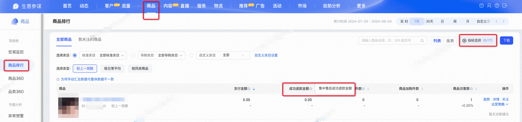Select the 7天 time range
This screenshot has width=522, height=122.
point(417,21)
